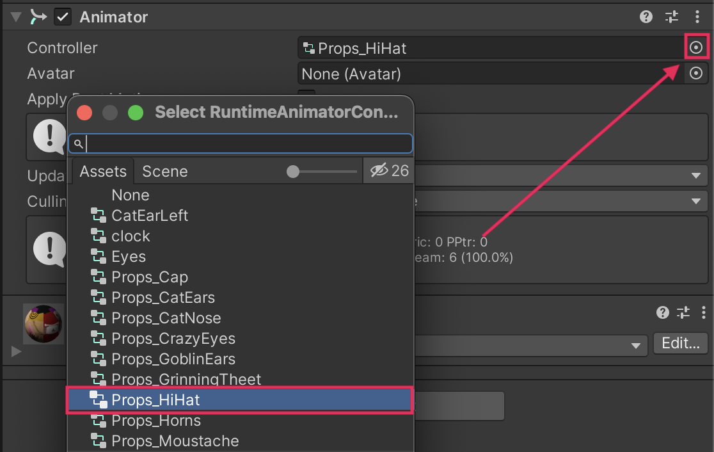
Task: Collapse the Animator component foldout
Action: (x=16, y=17)
